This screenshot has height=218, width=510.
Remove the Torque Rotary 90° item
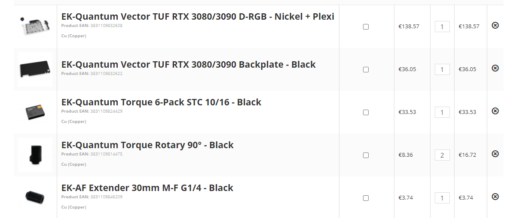point(495,154)
